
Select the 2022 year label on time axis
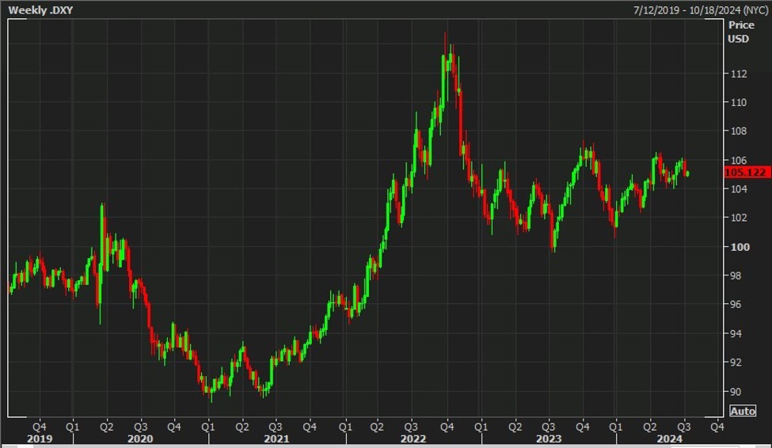pyautogui.click(x=413, y=439)
